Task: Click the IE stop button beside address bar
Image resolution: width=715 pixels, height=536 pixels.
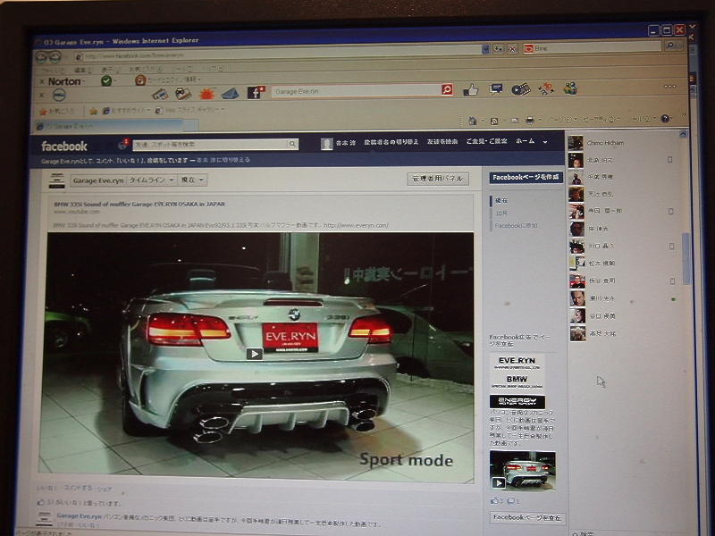Action: [x=512, y=49]
